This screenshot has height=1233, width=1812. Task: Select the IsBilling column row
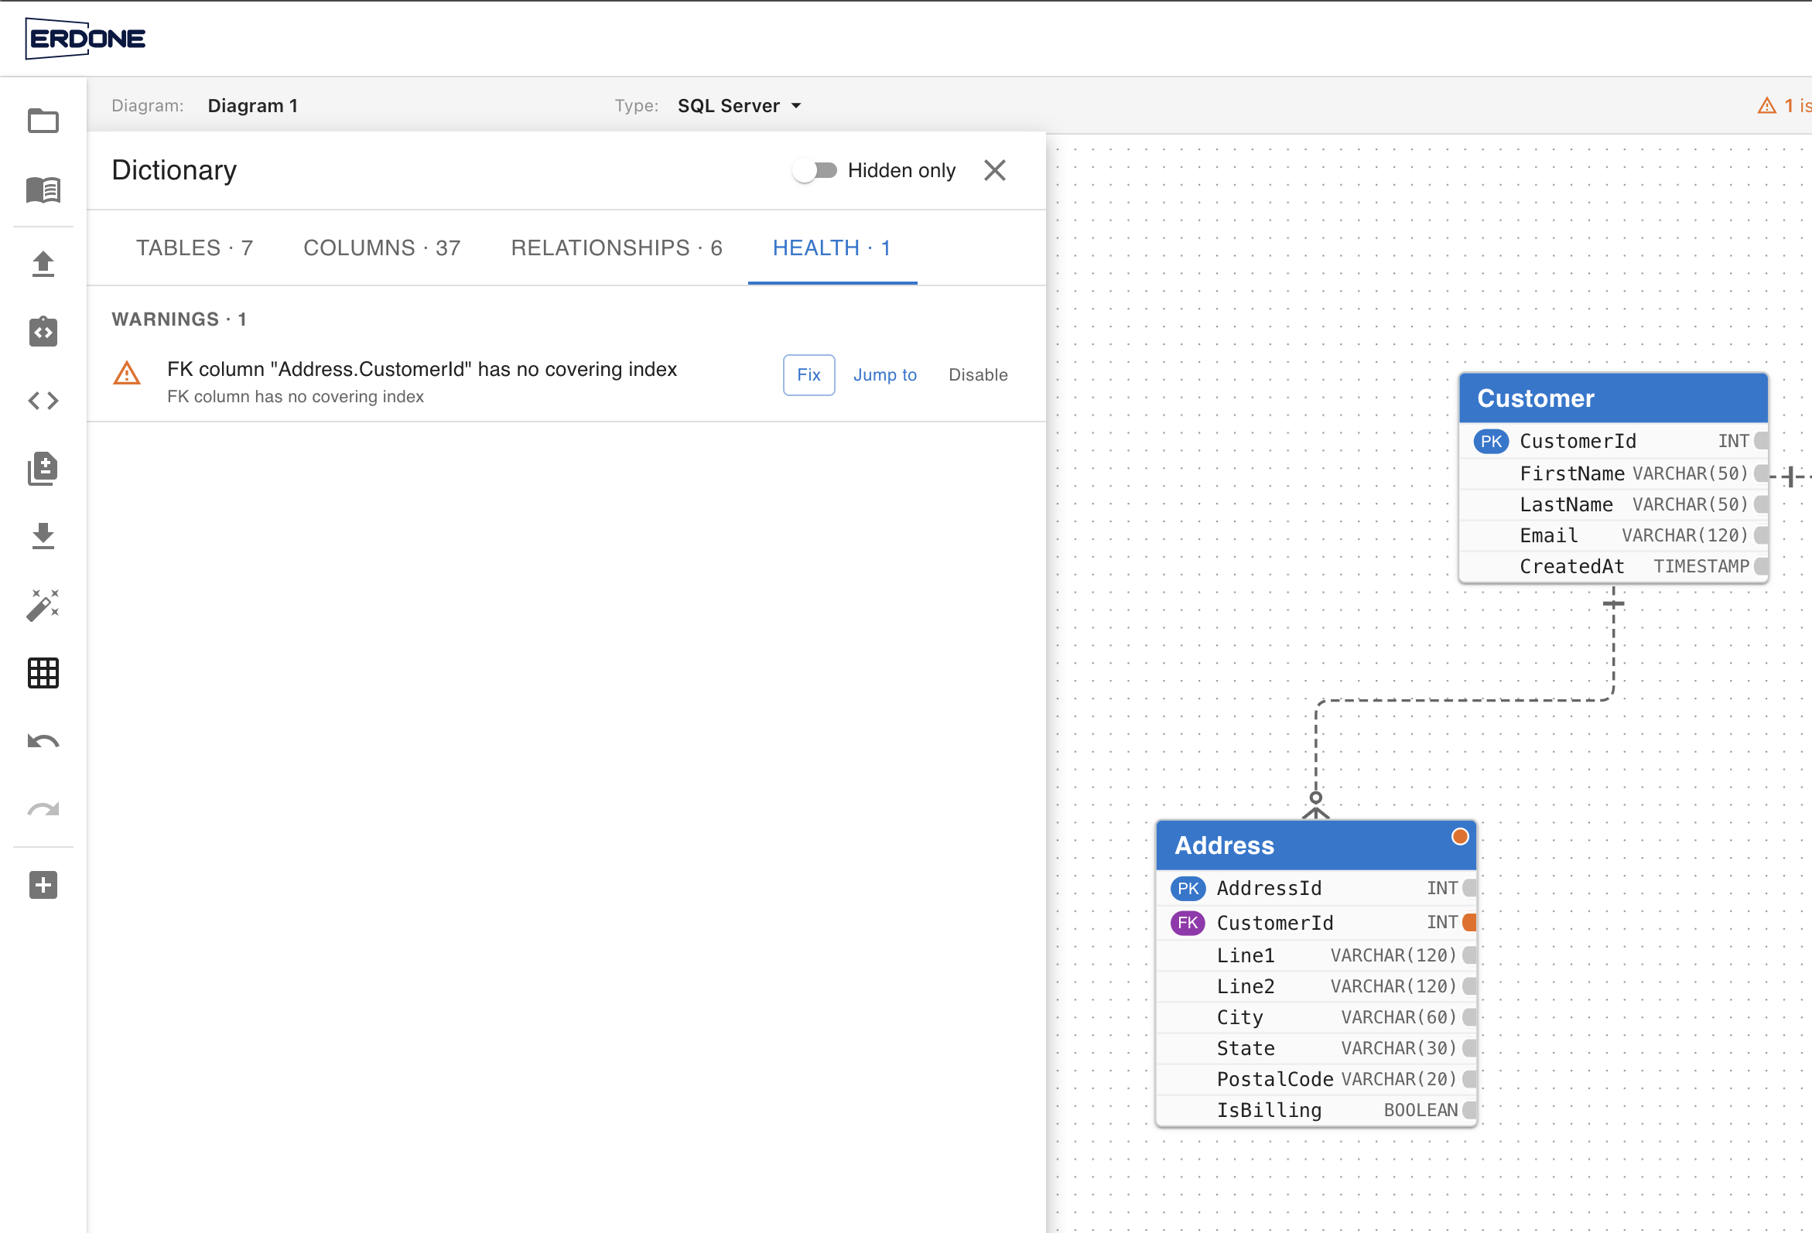(x=1316, y=1111)
